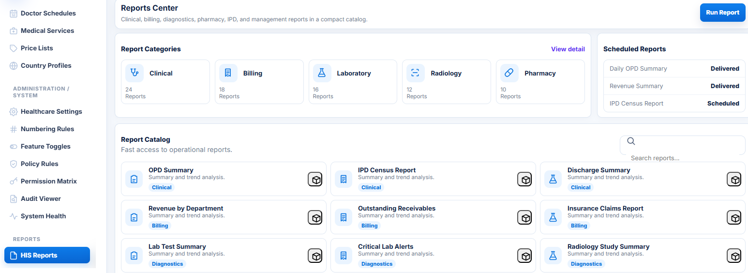Click the Radiology scan icon
The width and height of the screenshot is (748, 273).
click(x=415, y=73)
